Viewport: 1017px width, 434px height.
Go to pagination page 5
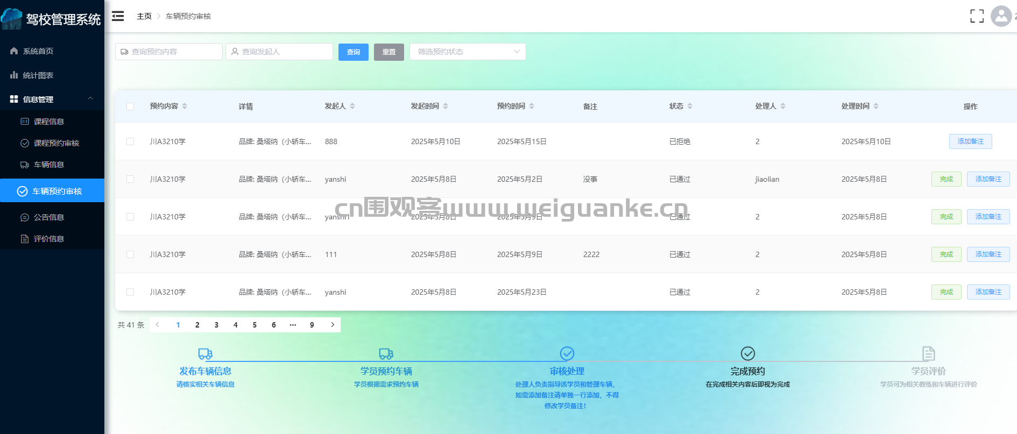coord(255,325)
